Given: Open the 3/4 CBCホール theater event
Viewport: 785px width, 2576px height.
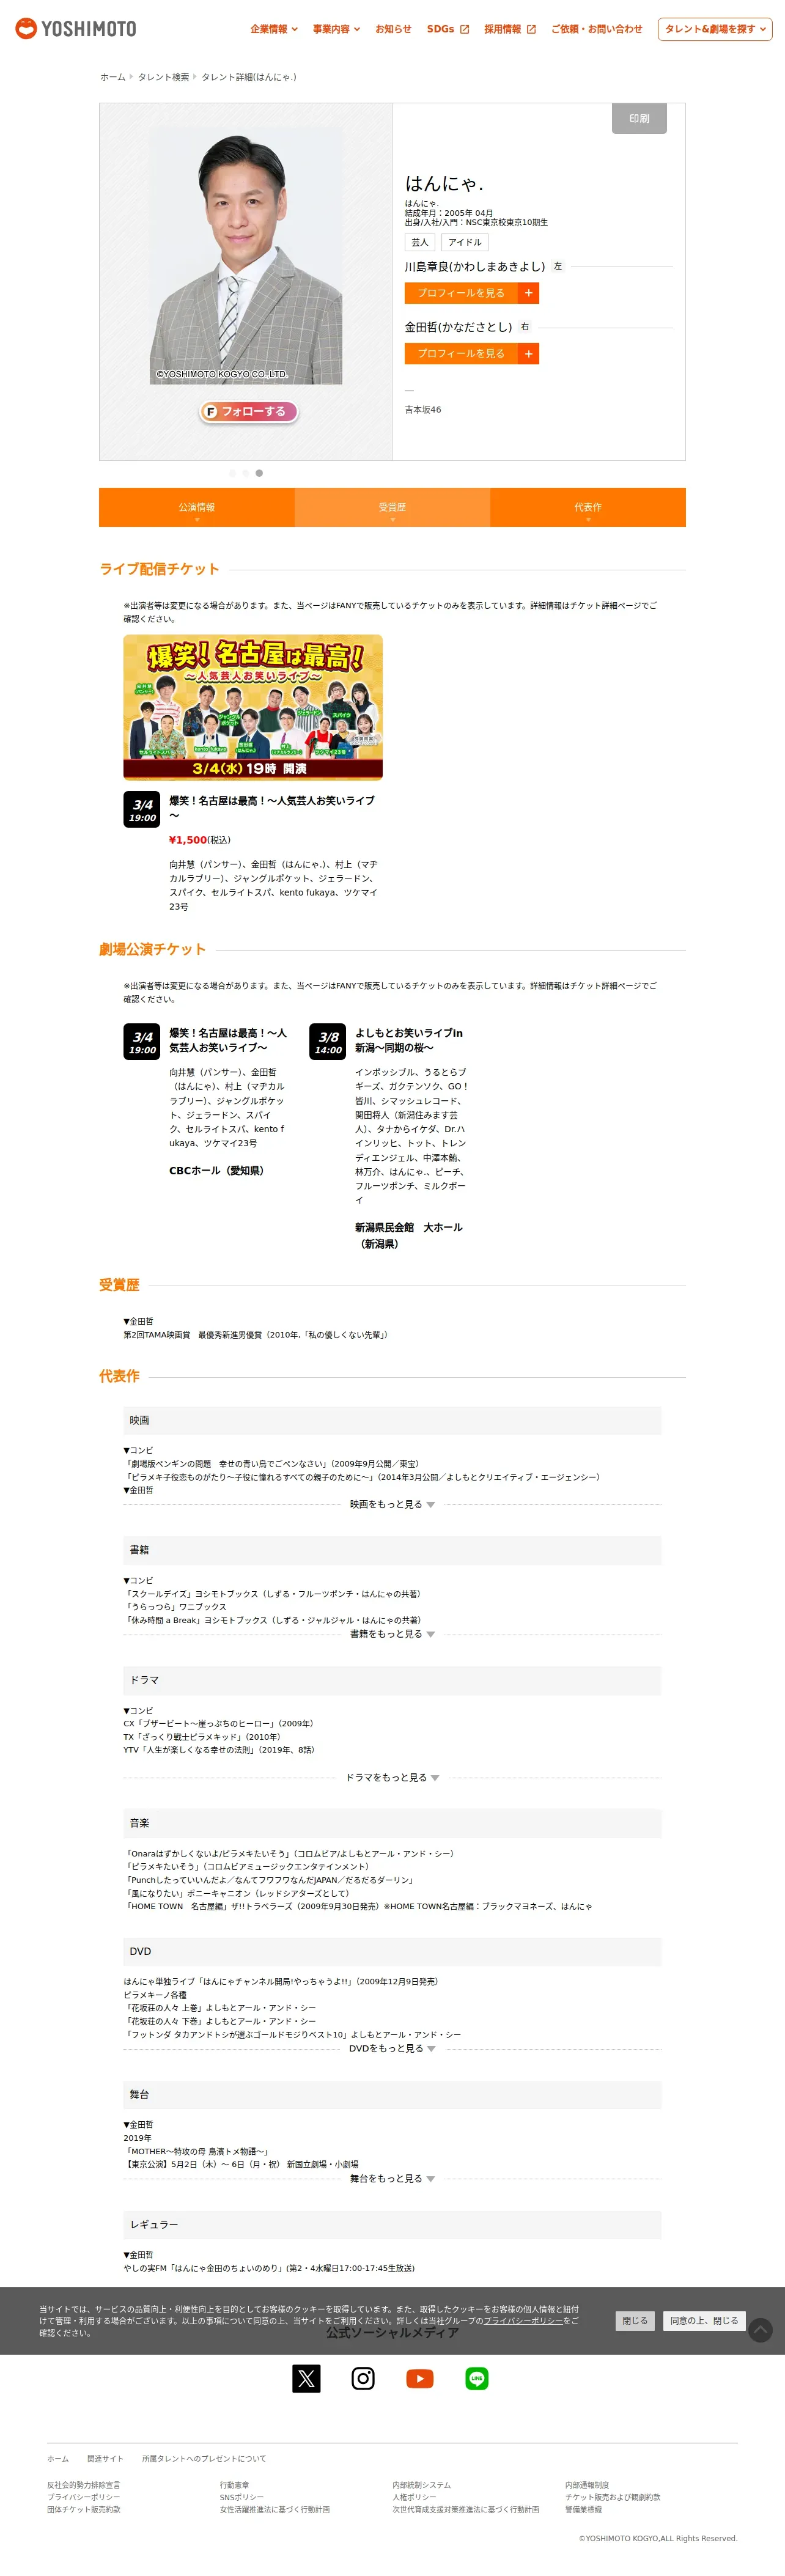Looking at the screenshot, I should pyautogui.click(x=228, y=1040).
